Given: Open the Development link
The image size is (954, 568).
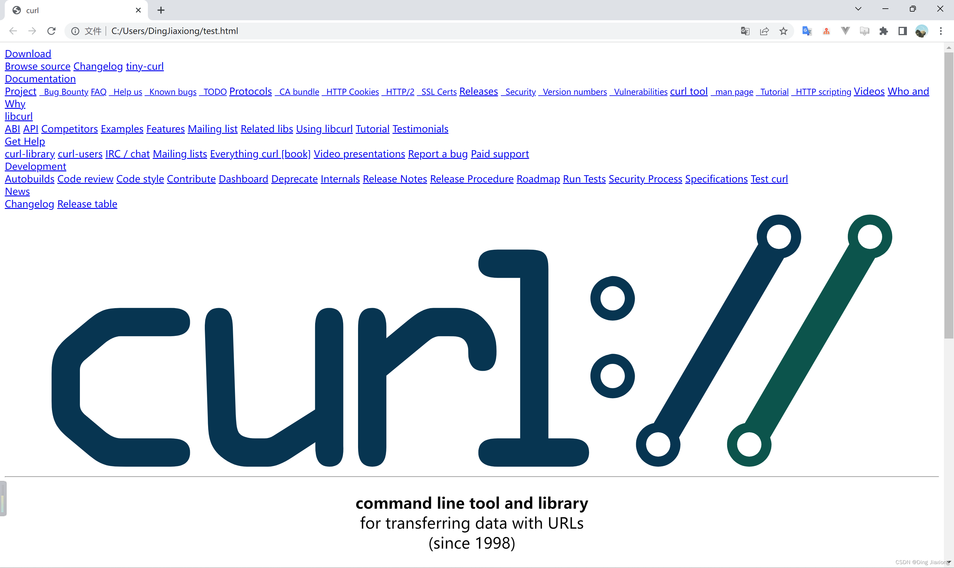Looking at the screenshot, I should pyautogui.click(x=35, y=167).
